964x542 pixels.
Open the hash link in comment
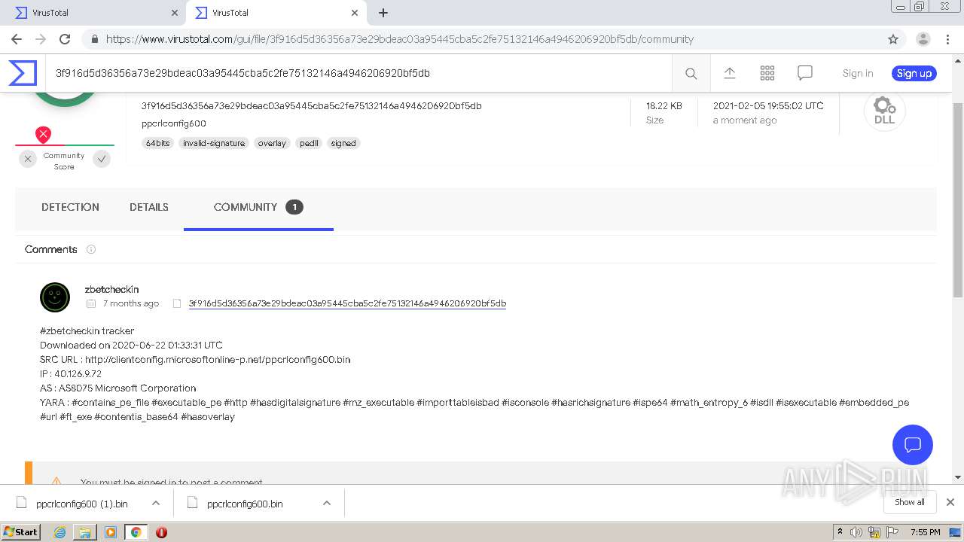click(x=347, y=303)
